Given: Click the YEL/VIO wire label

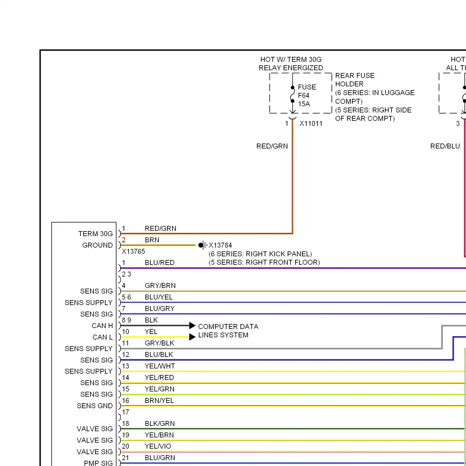Looking at the screenshot, I should tap(158, 446).
